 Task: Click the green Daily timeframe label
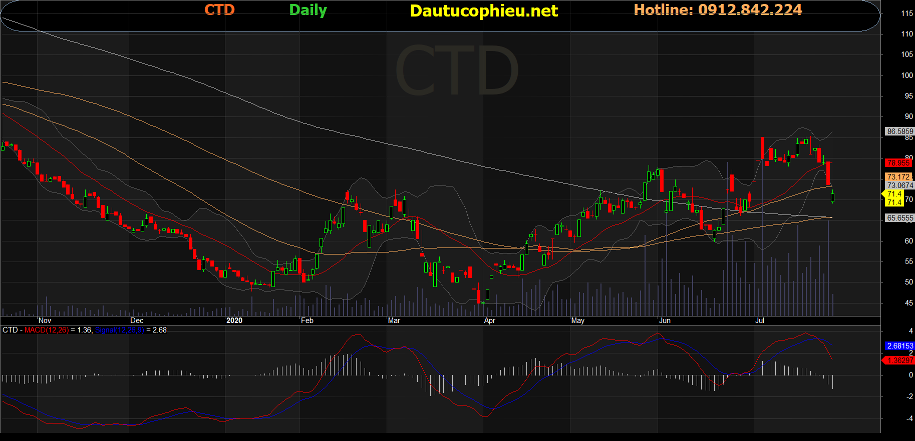click(x=308, y=10)
